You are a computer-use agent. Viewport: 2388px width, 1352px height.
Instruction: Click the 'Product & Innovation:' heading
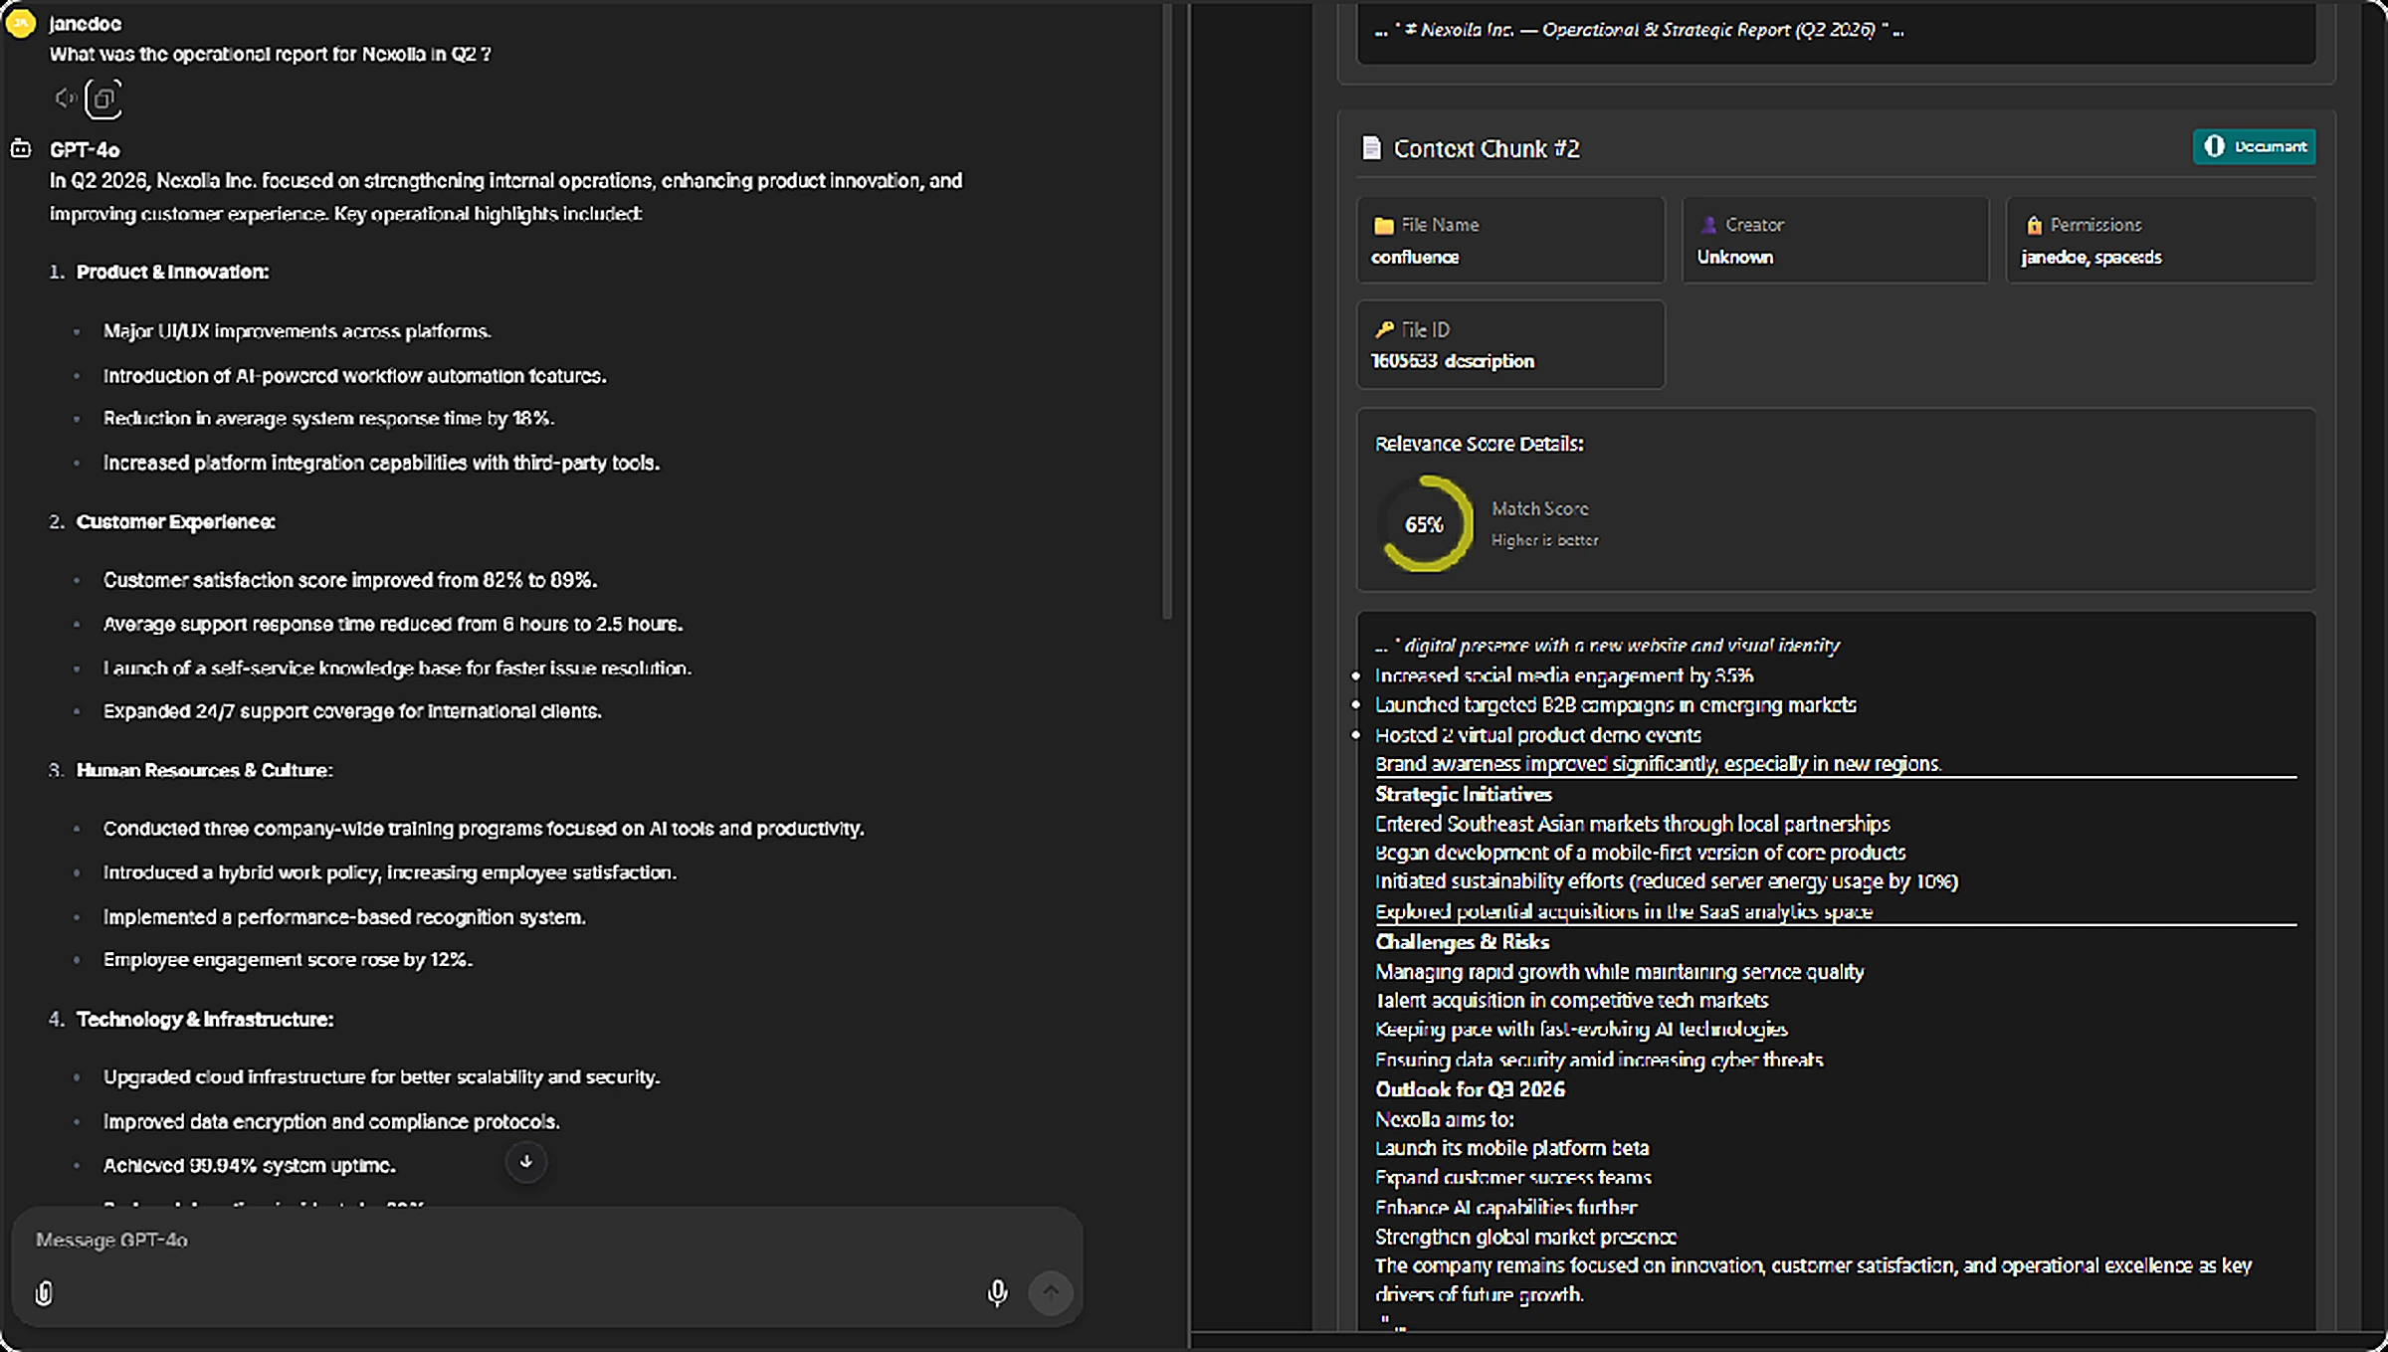(172, 273)
